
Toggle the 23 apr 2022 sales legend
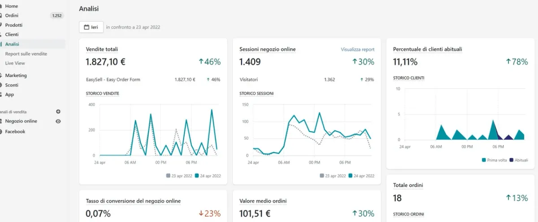coord(180,176)
